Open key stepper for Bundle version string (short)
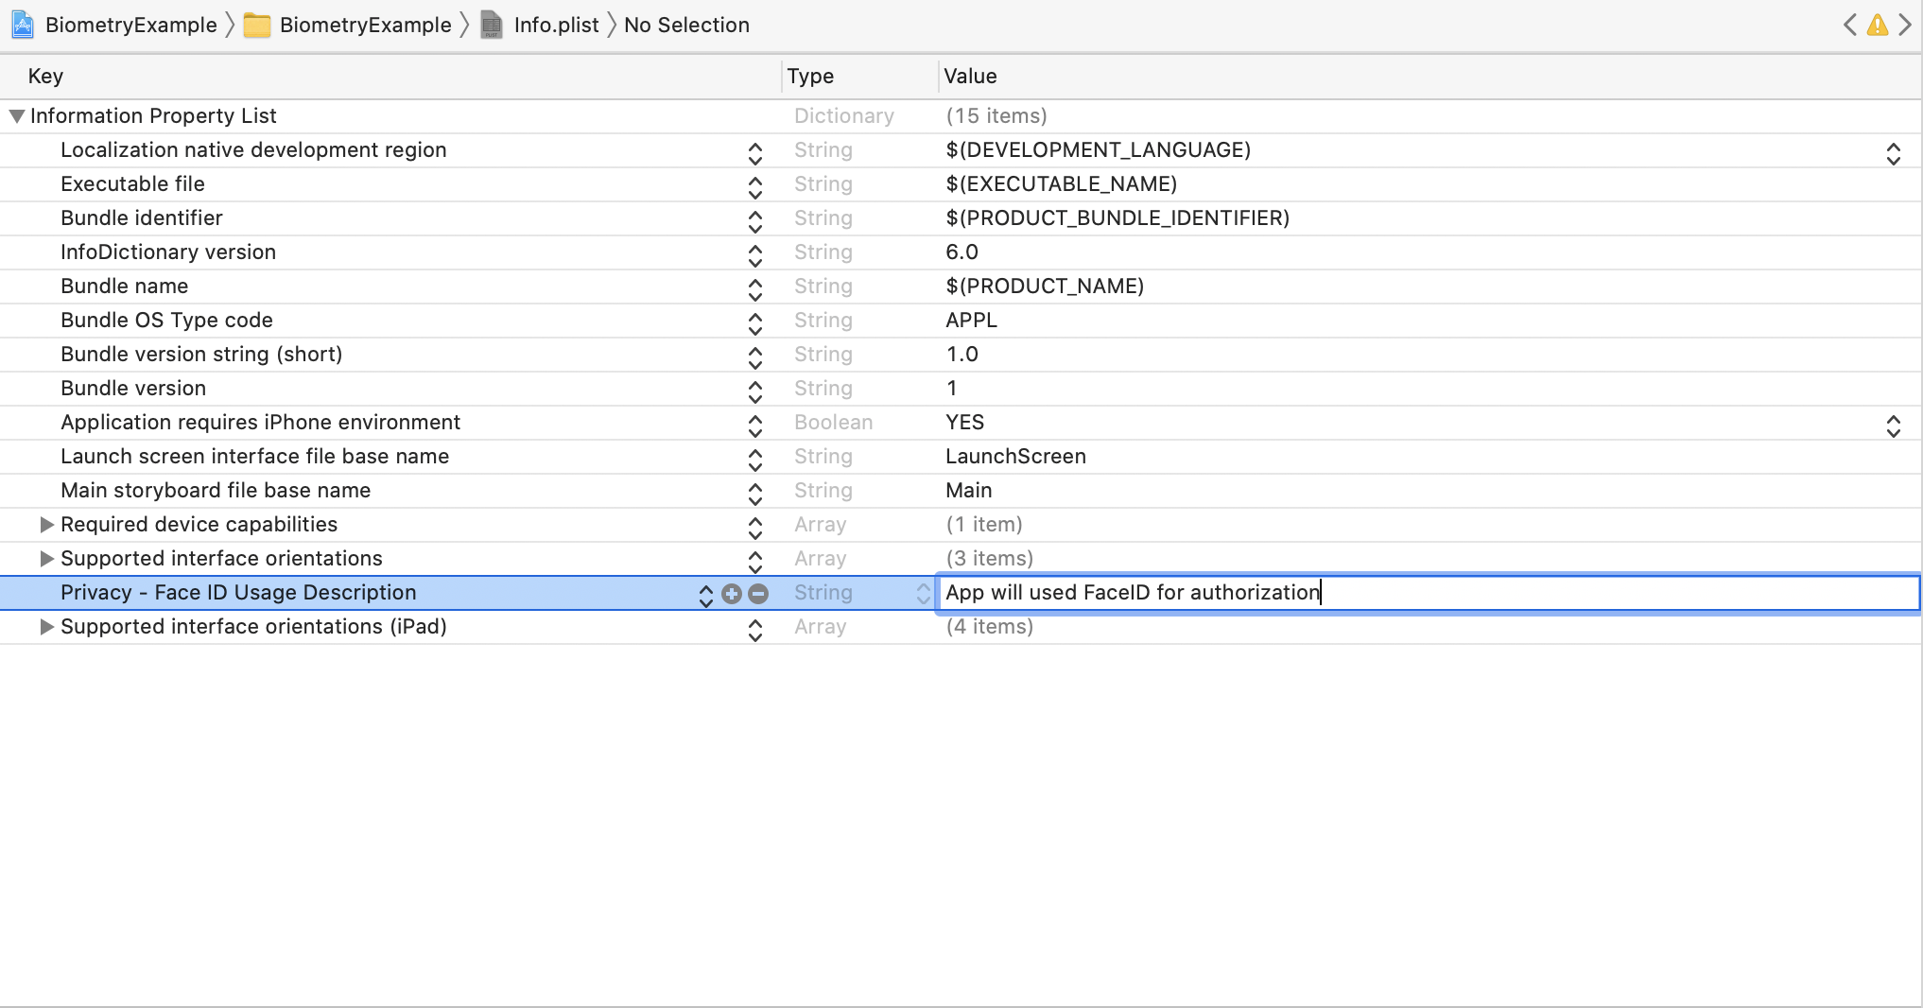1923x1008 pixels. [x=754, y=357]
